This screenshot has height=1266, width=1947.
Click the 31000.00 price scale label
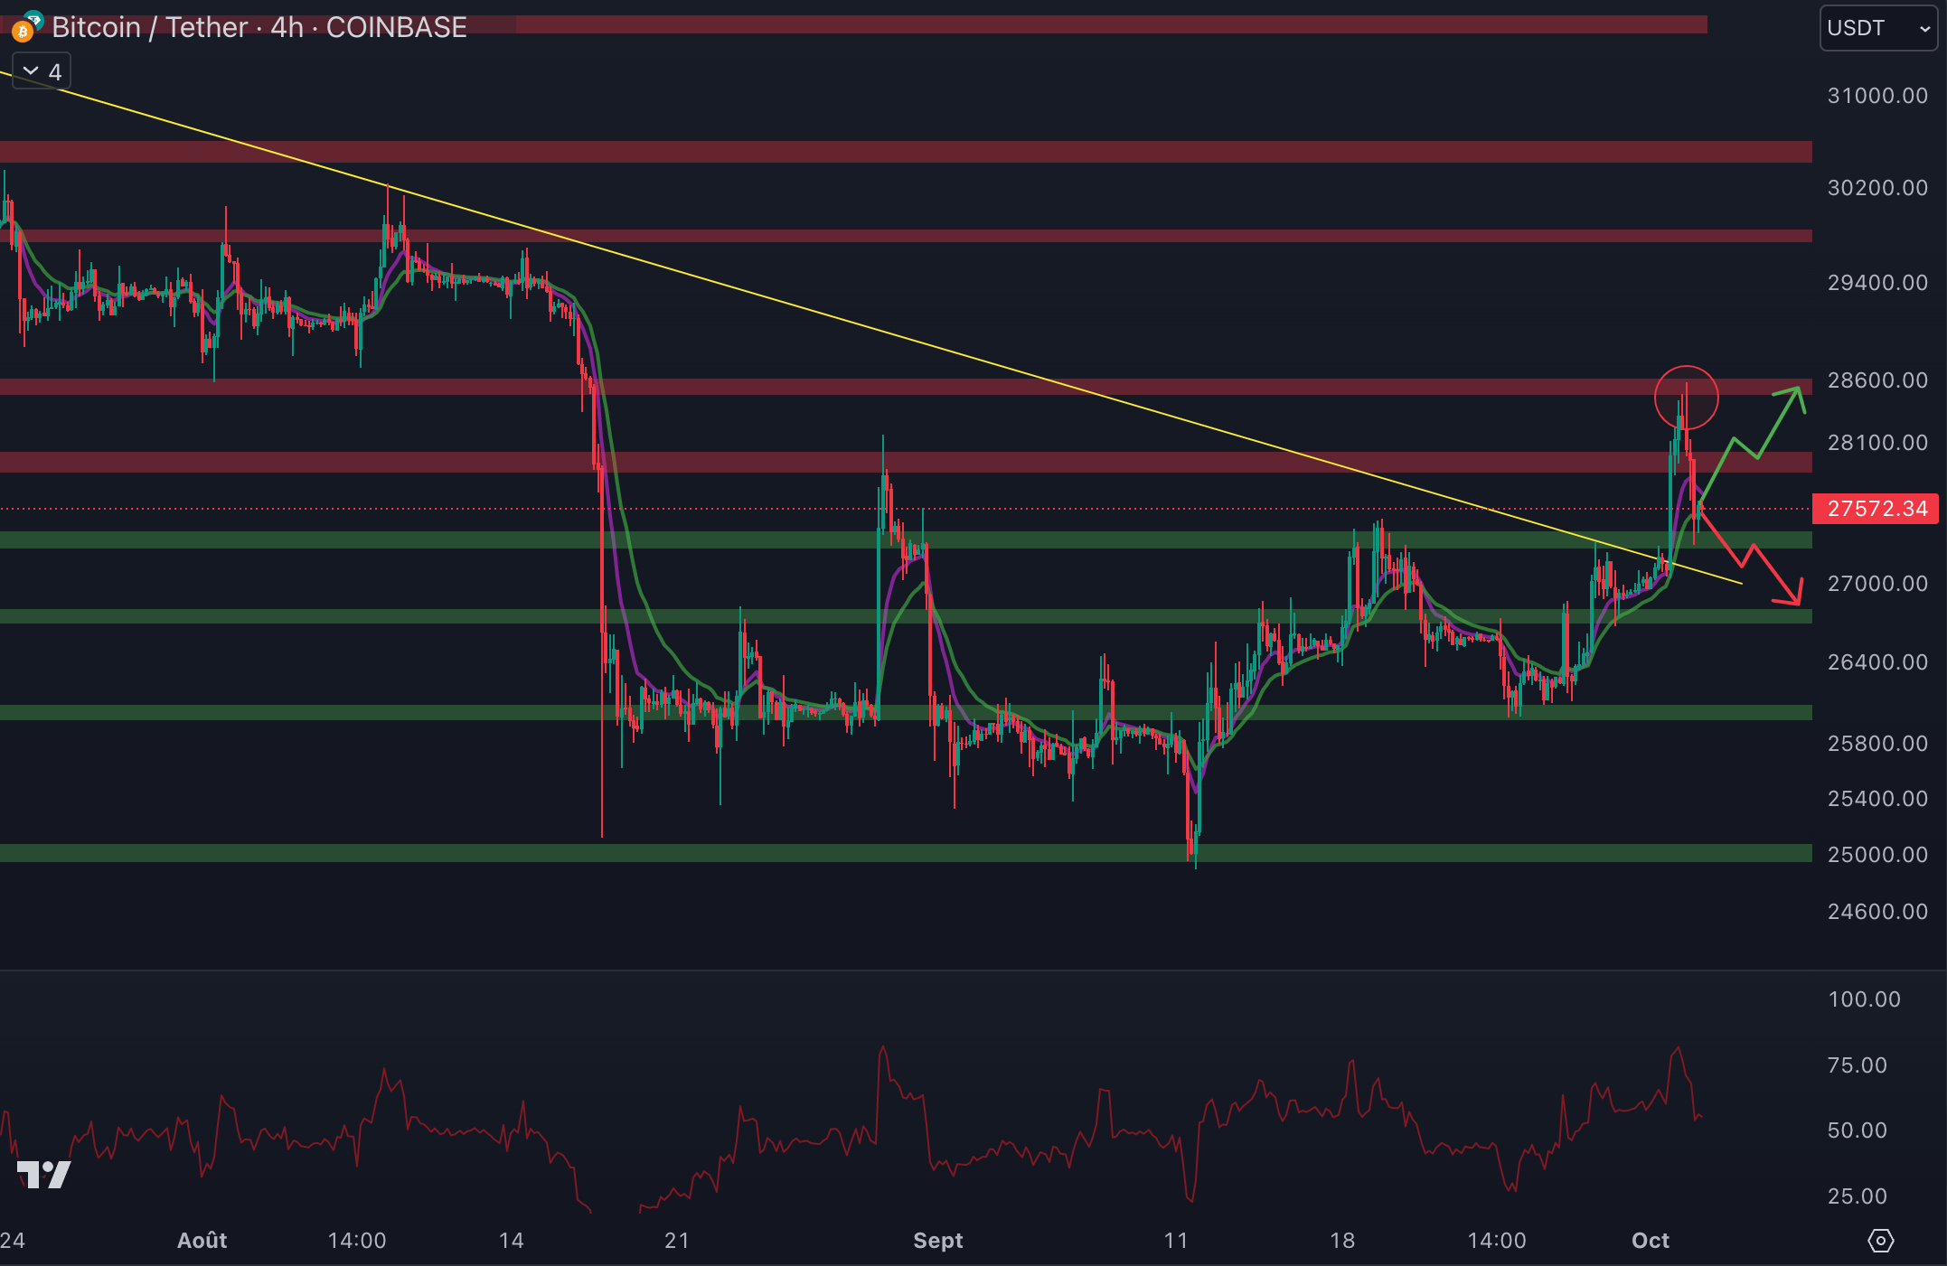pyautogui.click(x=1876, y=96)
